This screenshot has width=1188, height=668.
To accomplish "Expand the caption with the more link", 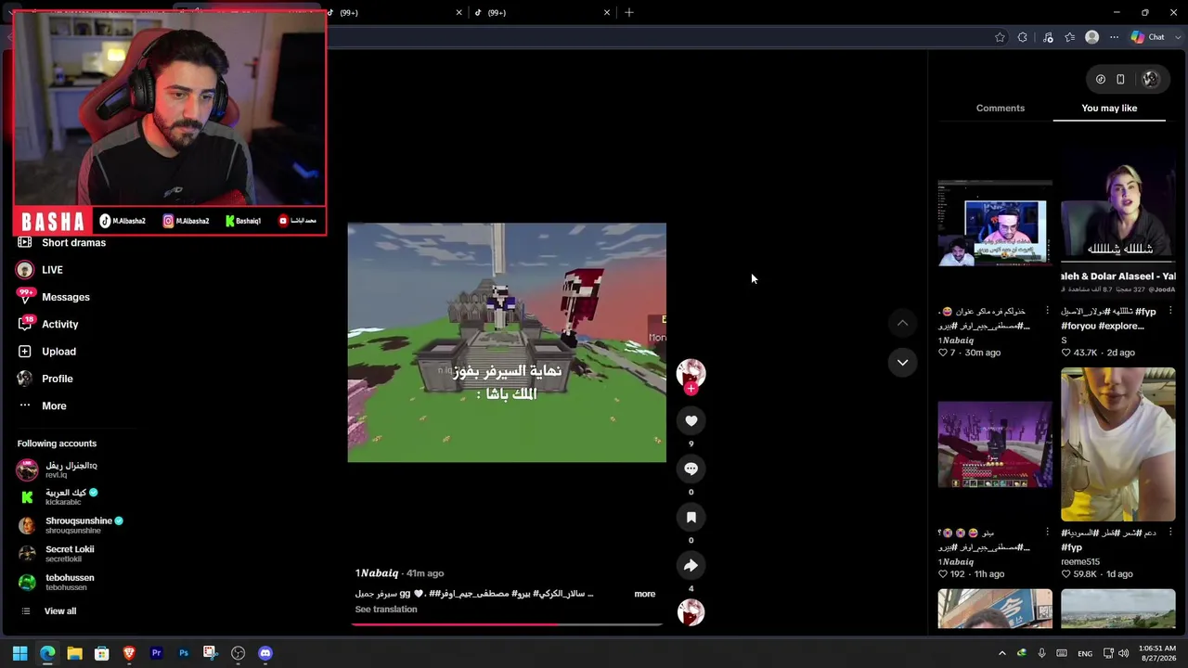I will pos(644,594).
